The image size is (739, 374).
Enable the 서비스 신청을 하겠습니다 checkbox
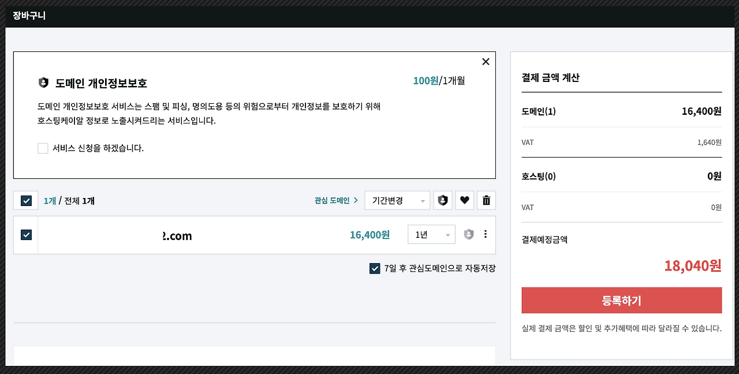point(43,148)
